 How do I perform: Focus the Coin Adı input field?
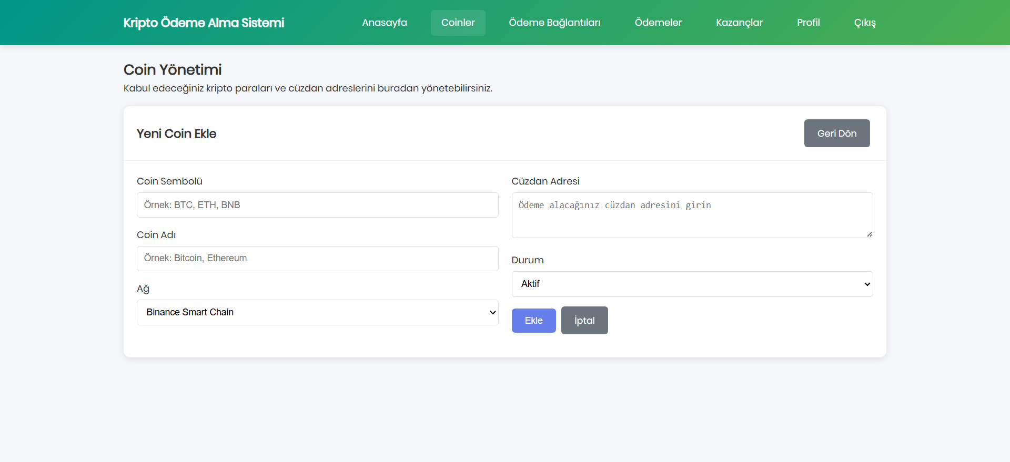(x=317, y=259)
